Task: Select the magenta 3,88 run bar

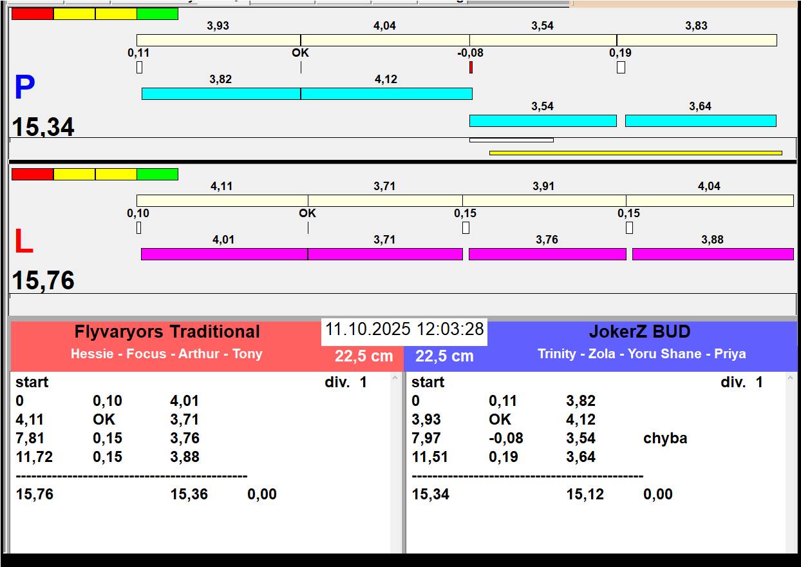Action: (713, 255)
